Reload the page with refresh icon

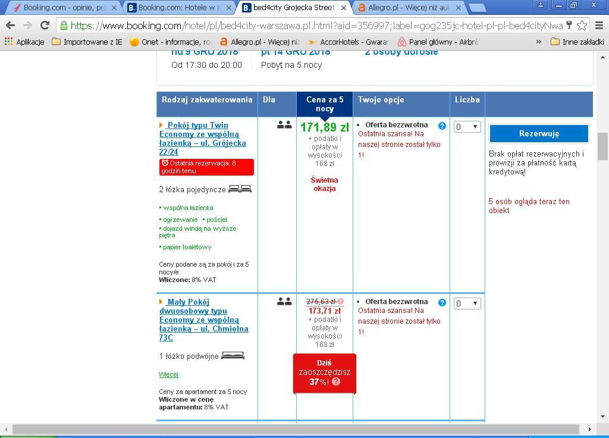coord(45,26)
